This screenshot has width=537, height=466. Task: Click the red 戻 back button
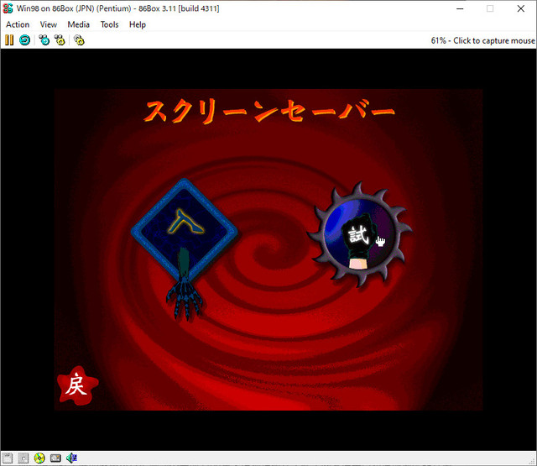coord(77,386)
